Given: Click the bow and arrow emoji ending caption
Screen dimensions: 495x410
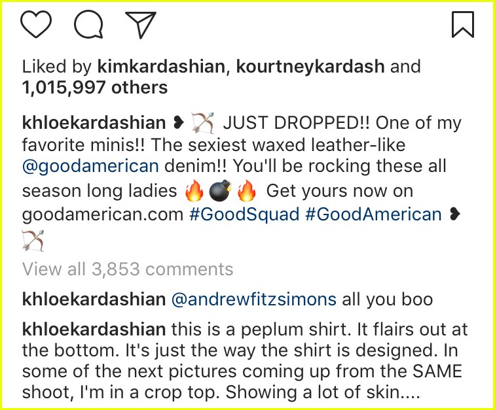Looking at the screenshot, I should click(x=33, y=241).
